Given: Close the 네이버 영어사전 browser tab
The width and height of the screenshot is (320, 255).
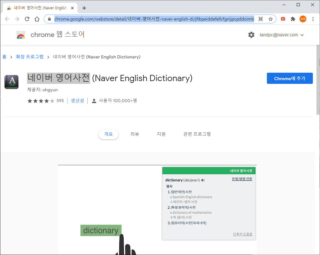Looking at the screenshot, I should point(72,8).
